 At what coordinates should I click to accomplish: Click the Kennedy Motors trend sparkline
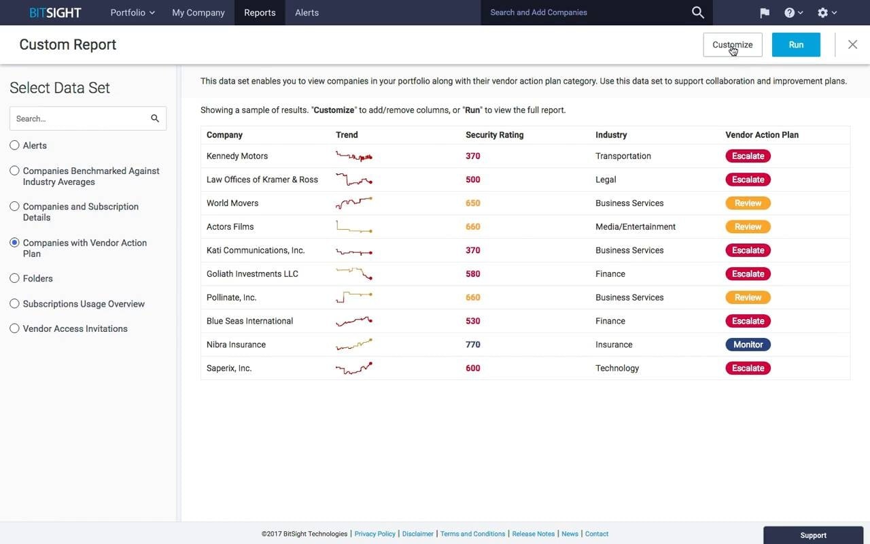(353, 156)
